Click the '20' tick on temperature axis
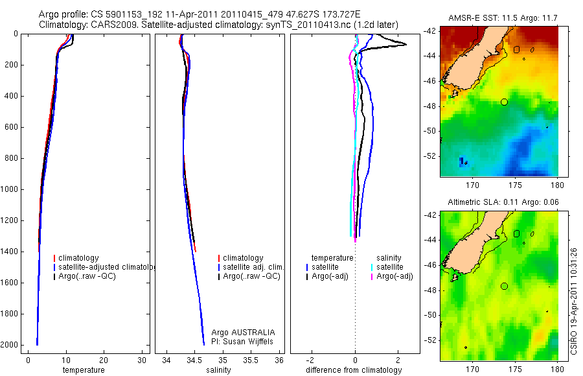 [x=104, y=360]
